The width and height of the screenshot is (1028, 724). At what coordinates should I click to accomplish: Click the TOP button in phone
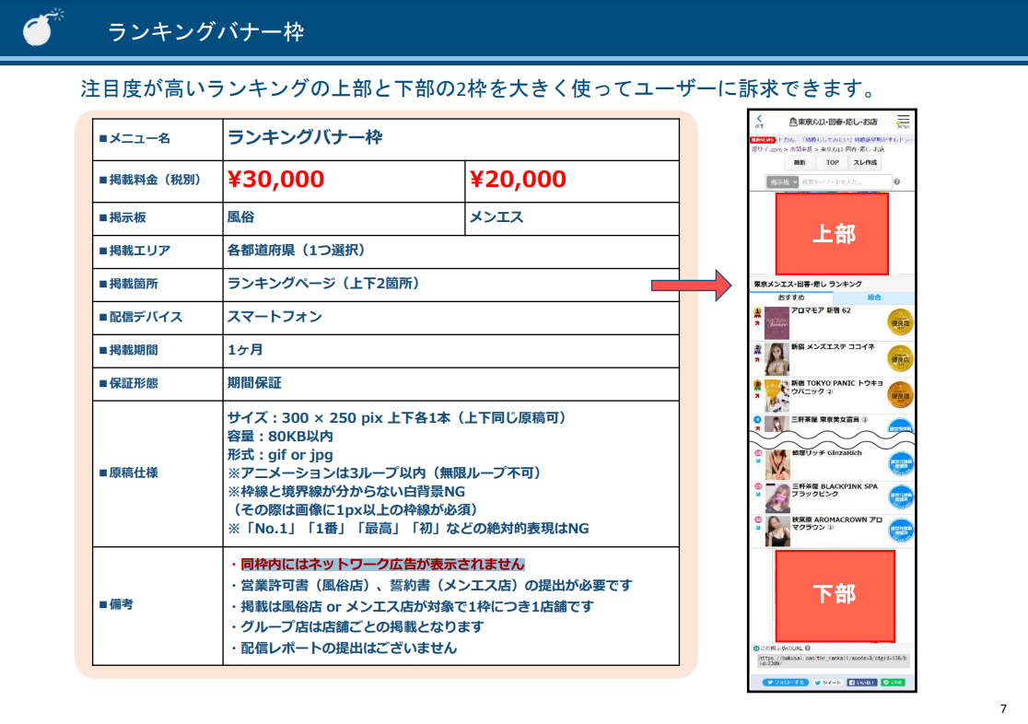pos(832,163)
